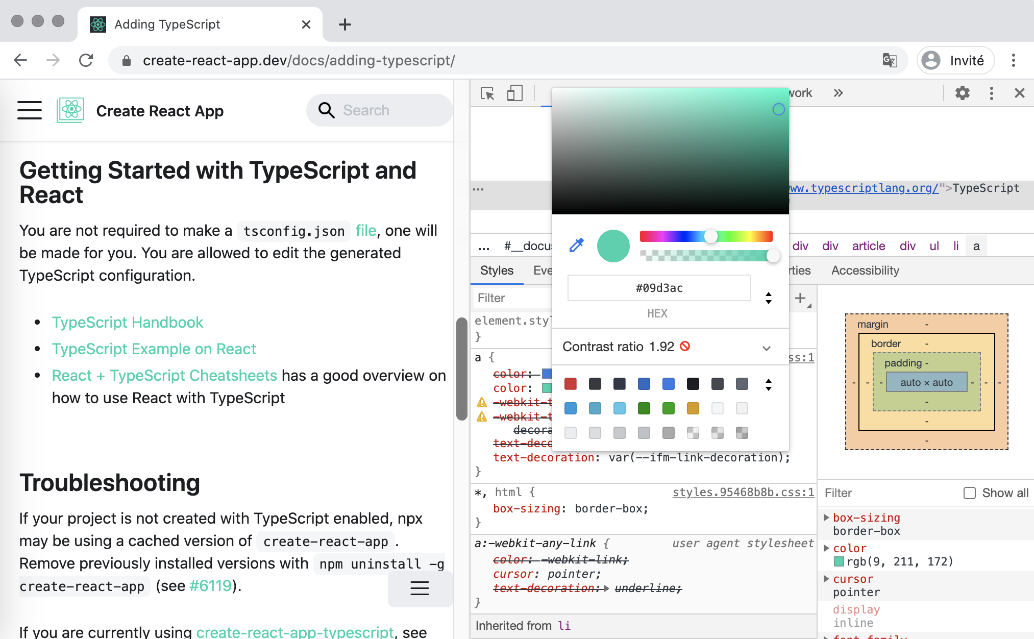Open the site hamburger navigation menu
Screen dimensions: 1034x639
[29, 110]
